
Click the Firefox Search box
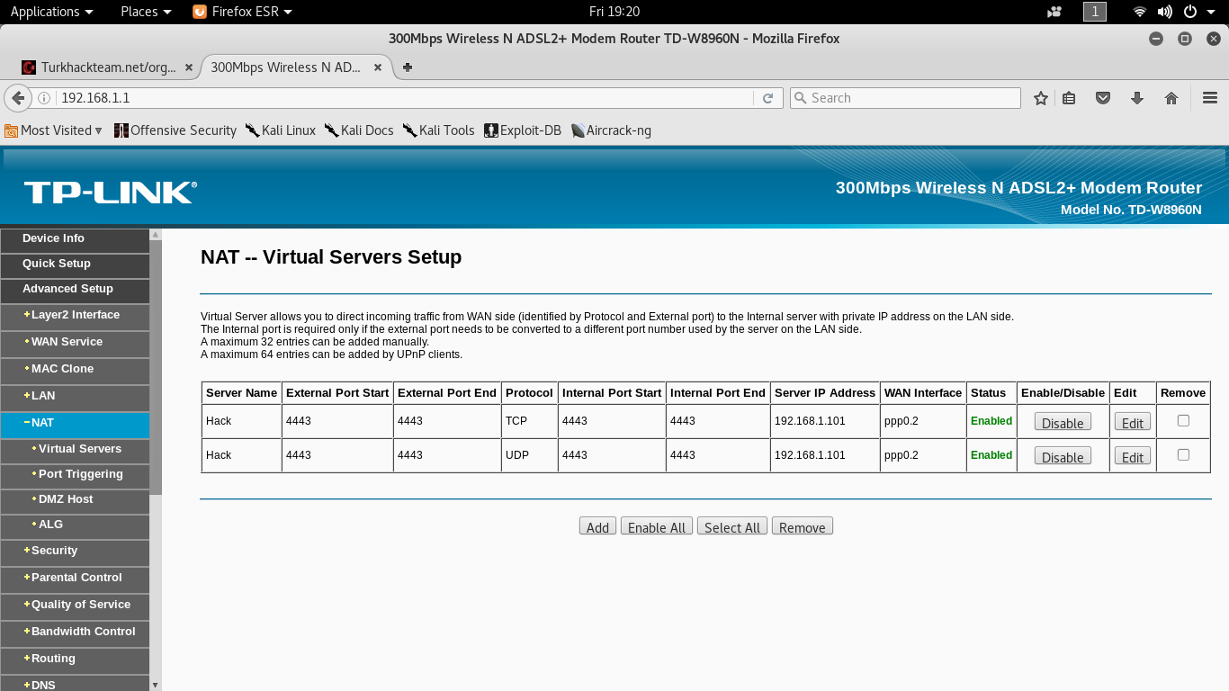905,98
